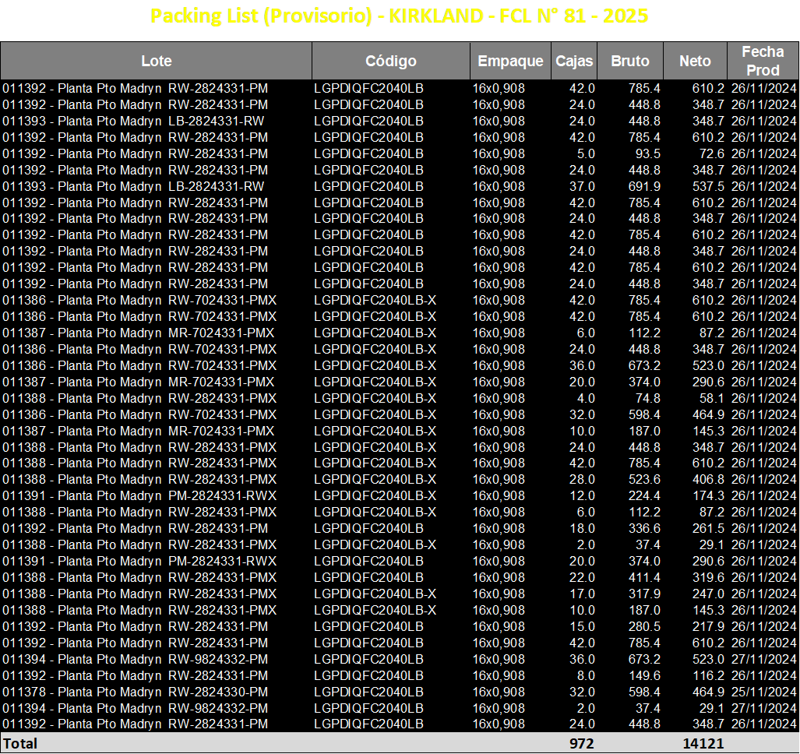Click the Bruto column header
800x754 pixels.
coord(630,61)
